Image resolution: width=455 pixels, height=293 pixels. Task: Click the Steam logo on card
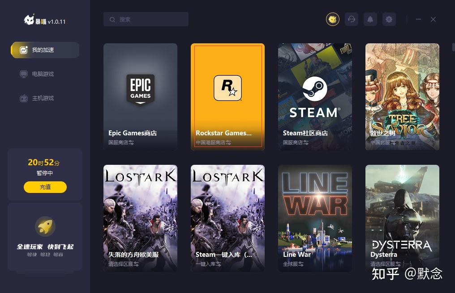(x=315, y=88)
